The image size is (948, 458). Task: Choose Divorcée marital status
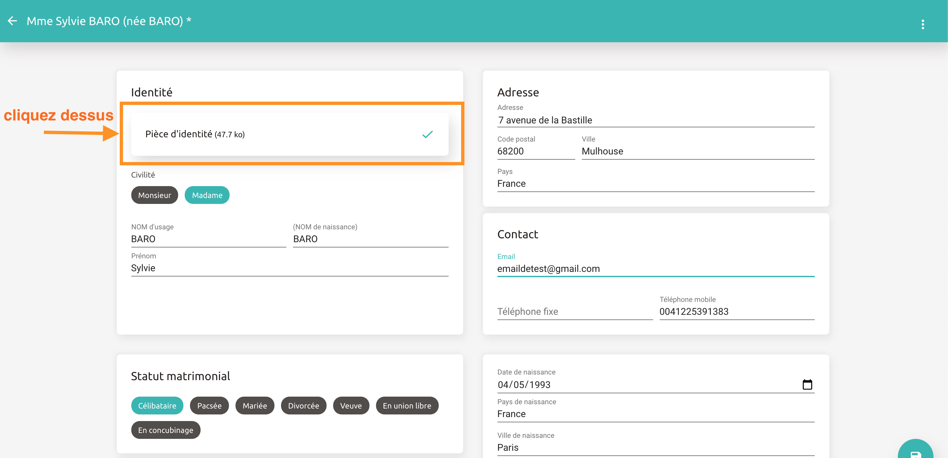coord(303,406)
